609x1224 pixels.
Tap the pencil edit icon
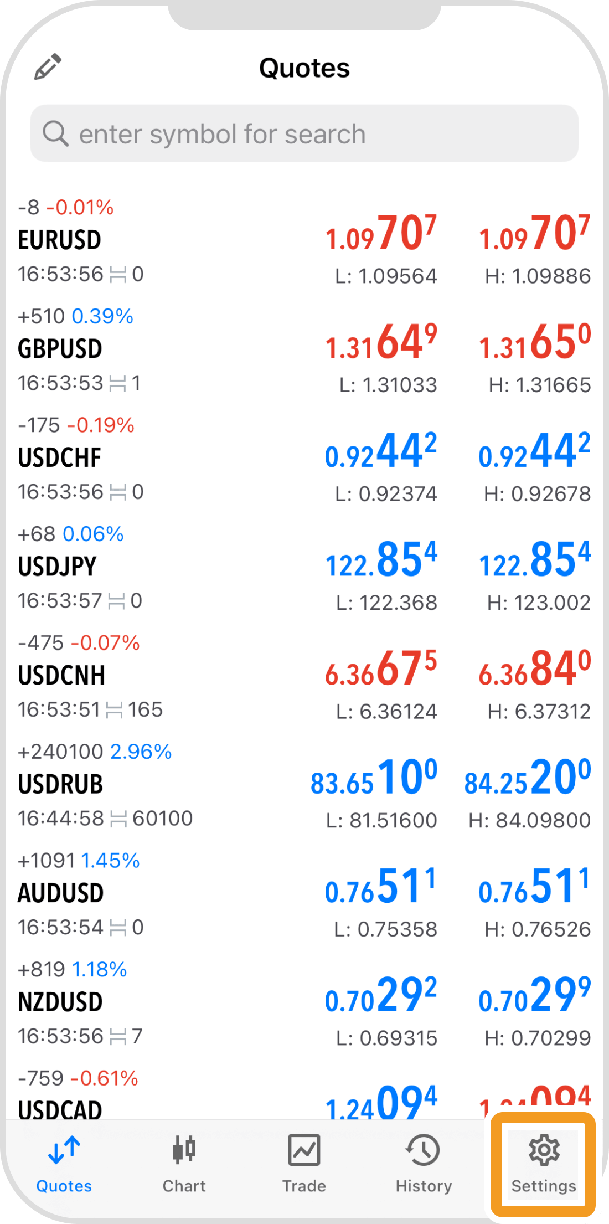click(48, 67)
